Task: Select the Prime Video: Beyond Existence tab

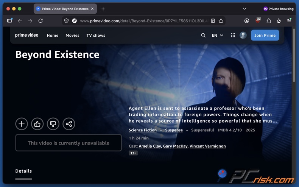Action: (x=65, y=9)
